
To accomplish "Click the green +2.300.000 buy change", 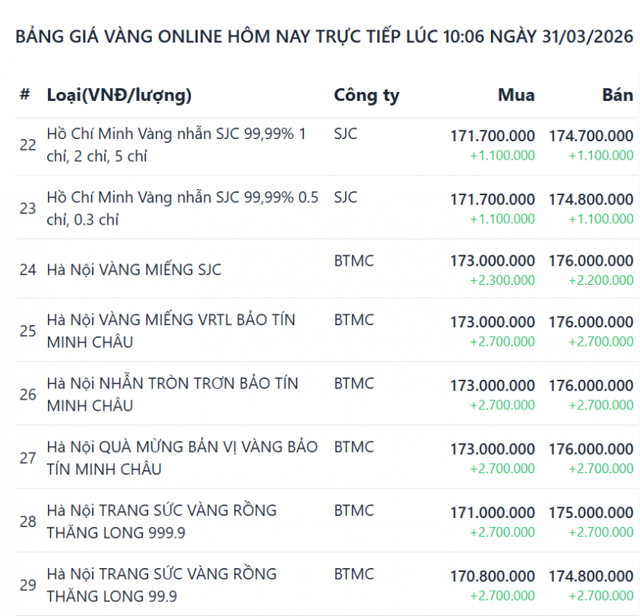I will 502,280.
